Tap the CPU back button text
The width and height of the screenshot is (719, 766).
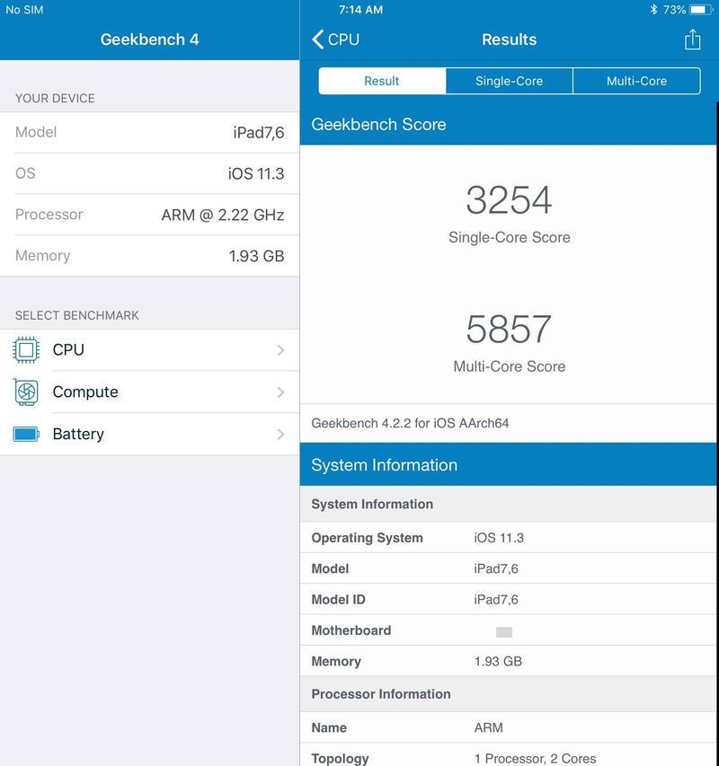(343, 40)
